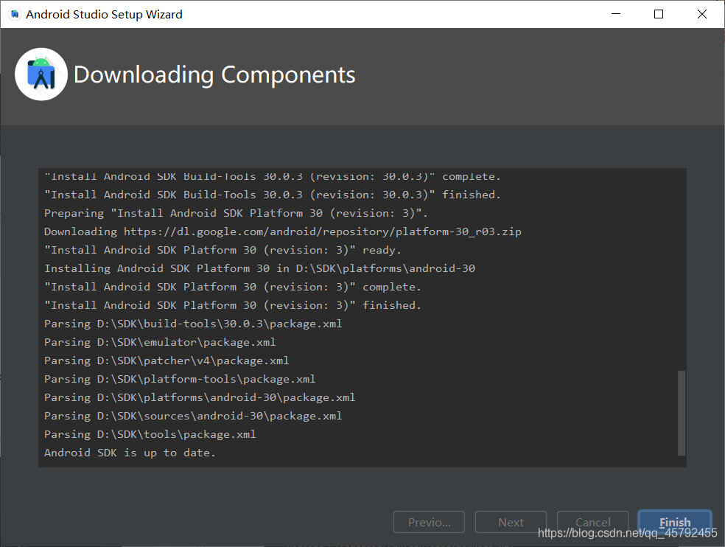
Task: Click the SDK Platform 30 'complete.' log line
Action: [x=233, y=287]
